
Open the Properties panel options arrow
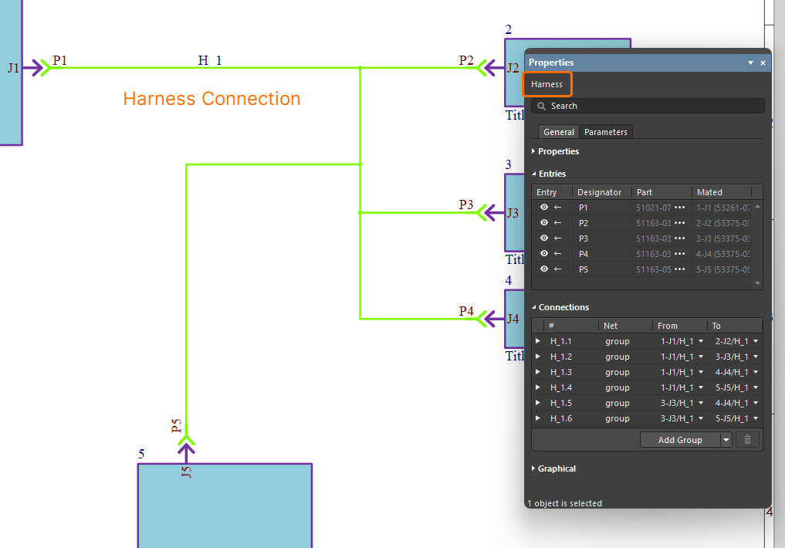[x=750, y=63]
